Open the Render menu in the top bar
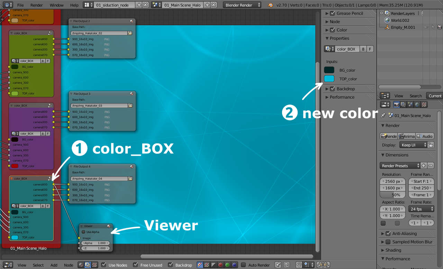This screenshot has height=269, width=443. coord(36,5)
